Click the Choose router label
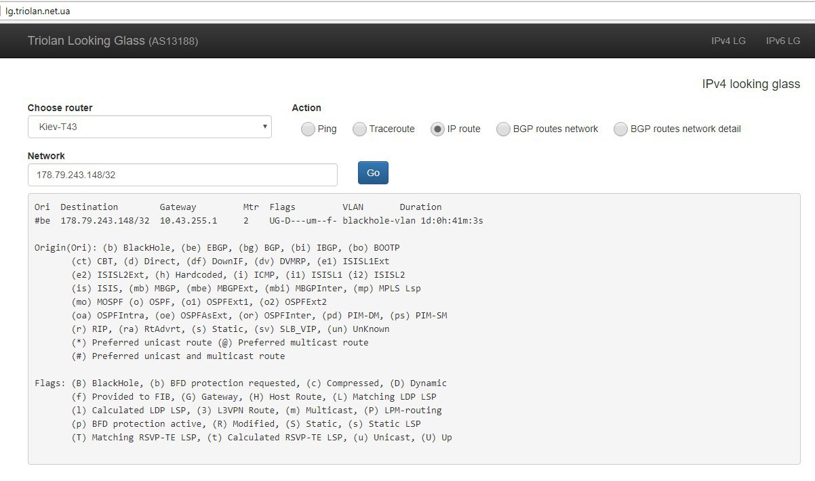This screenshot has height=481, width=815. [x=60, y=108]
